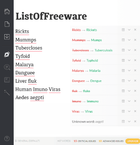Expand the Tyfoid suggestion chevron
Image resolution: width=140 pixels, height=145 pixels.
click(x=129, y=60)
